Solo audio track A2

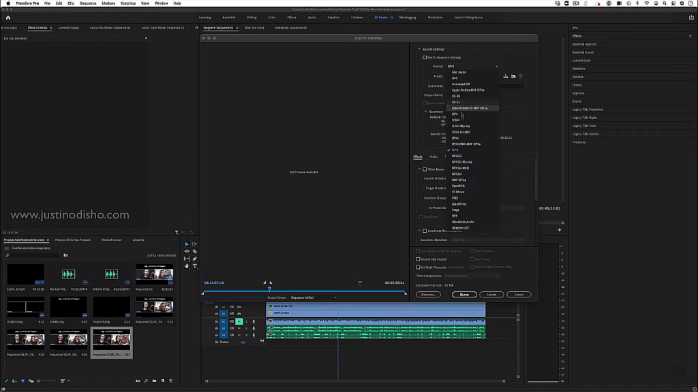(246, 329)
